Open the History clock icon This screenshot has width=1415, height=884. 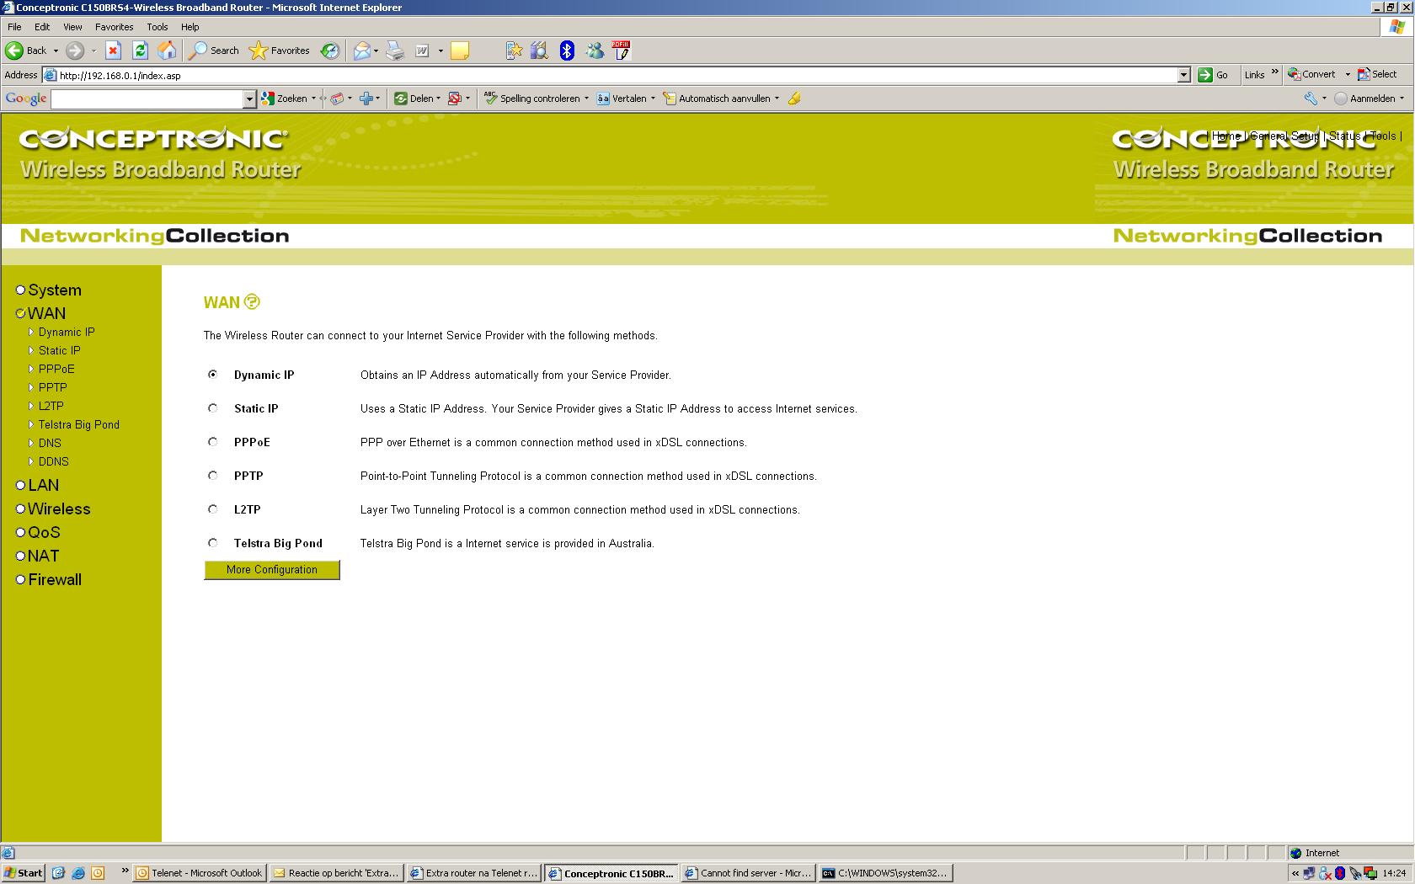330,51
